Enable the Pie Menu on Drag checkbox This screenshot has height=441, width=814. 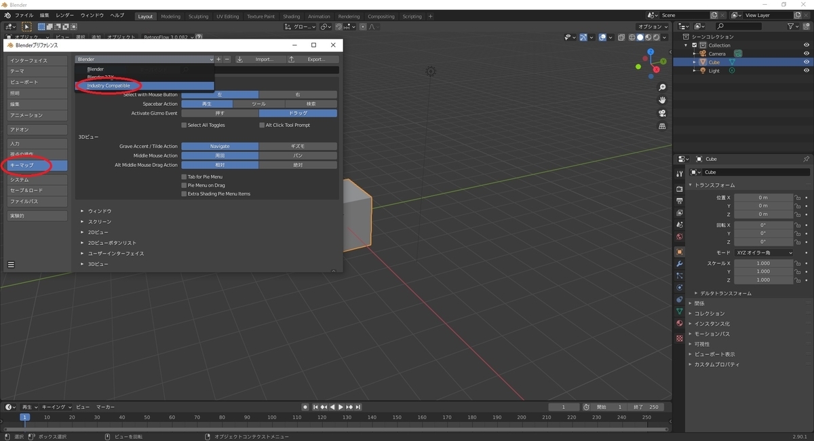(184, 185)
